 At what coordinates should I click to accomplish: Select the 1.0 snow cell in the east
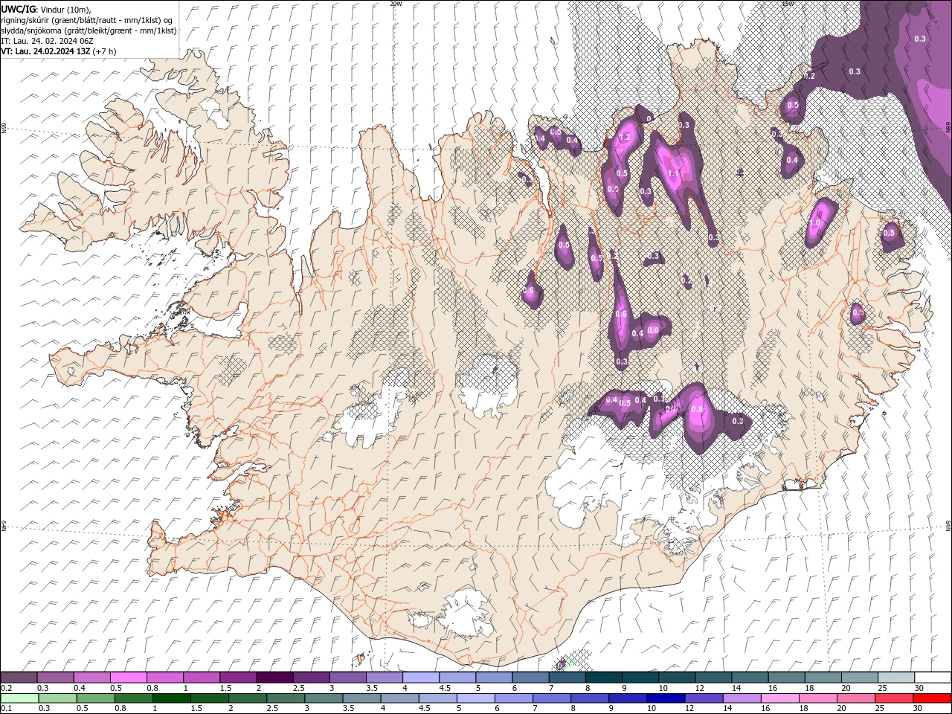coord(814,222)
